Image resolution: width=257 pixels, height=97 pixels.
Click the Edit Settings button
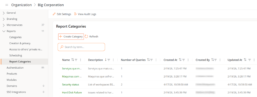(62, 14)
